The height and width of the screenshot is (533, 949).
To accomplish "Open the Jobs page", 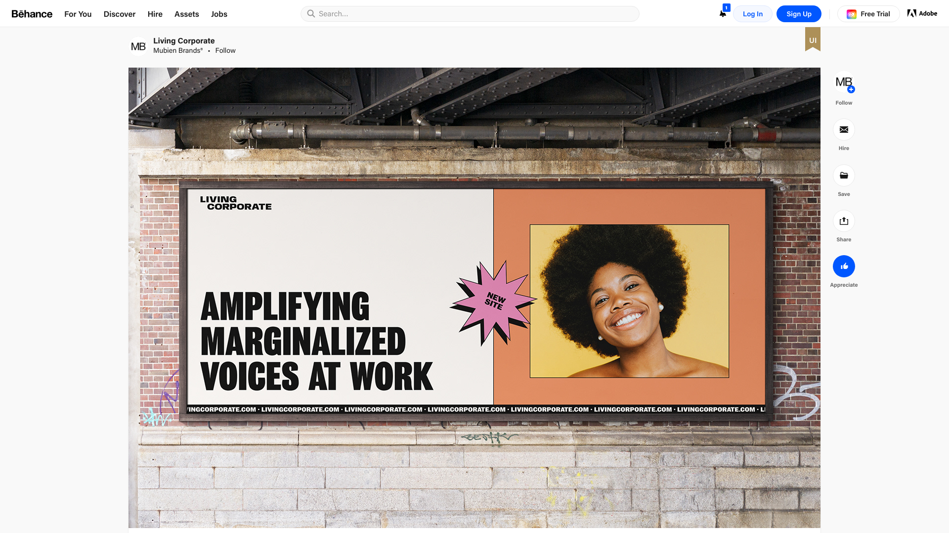I will point(219,14).
